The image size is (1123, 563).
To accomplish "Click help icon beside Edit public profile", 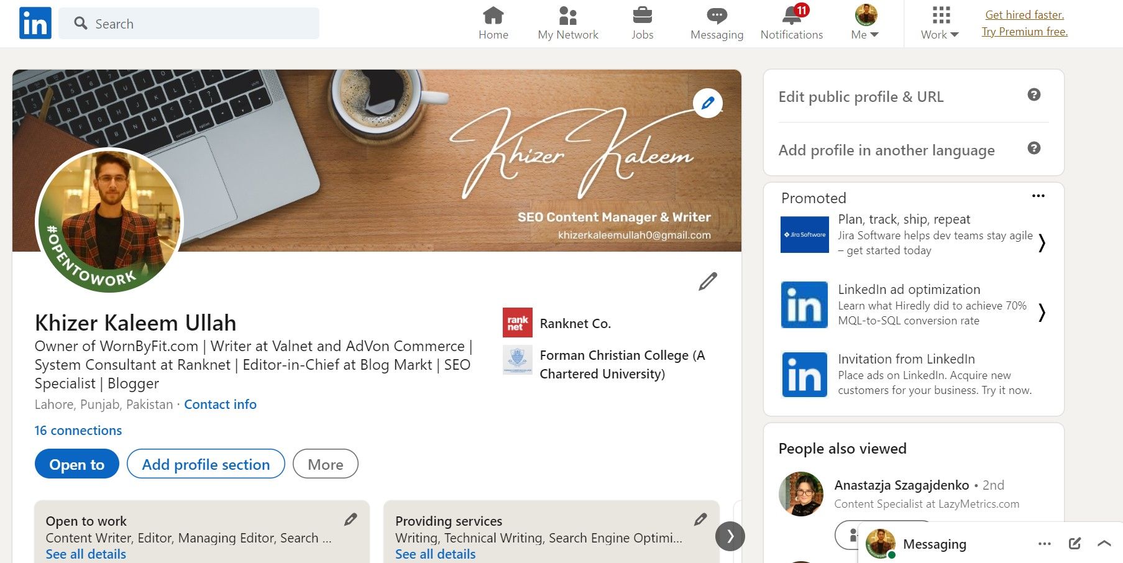I will click(x=1034, y=94).
